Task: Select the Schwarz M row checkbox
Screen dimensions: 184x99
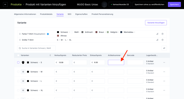Action: point(18,72)
